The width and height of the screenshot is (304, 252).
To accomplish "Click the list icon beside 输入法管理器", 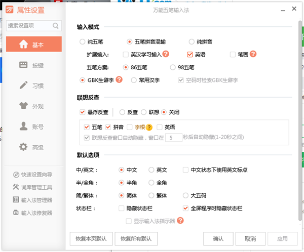I will pos(16,199).
